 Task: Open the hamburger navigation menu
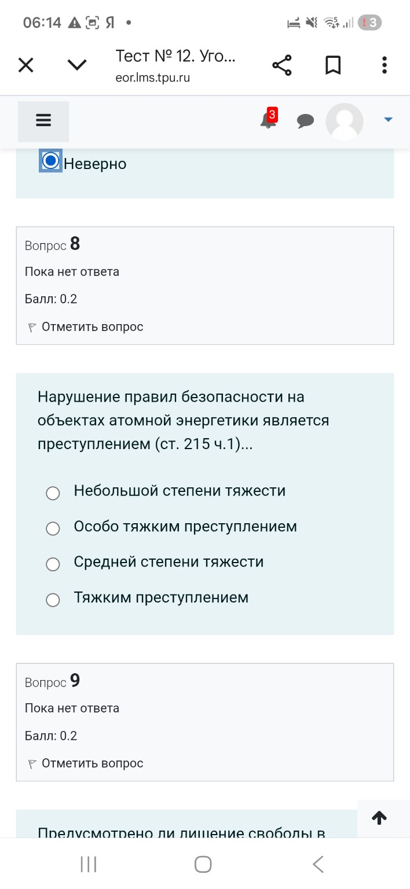point(43,121)
